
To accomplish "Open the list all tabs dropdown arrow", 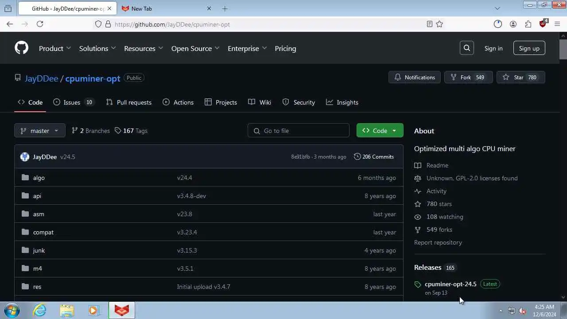I will point(497,8).
